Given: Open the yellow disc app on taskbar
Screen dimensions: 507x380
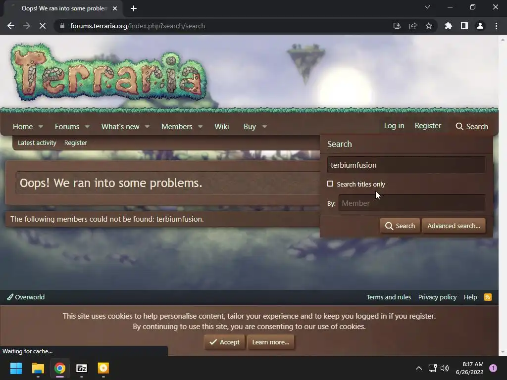Looking at the screenshot, I should 103,368.
